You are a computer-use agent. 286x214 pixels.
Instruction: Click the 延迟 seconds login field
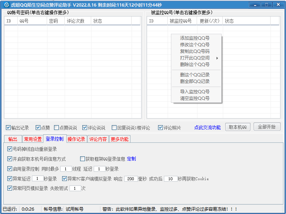click(x=99, y=169)
